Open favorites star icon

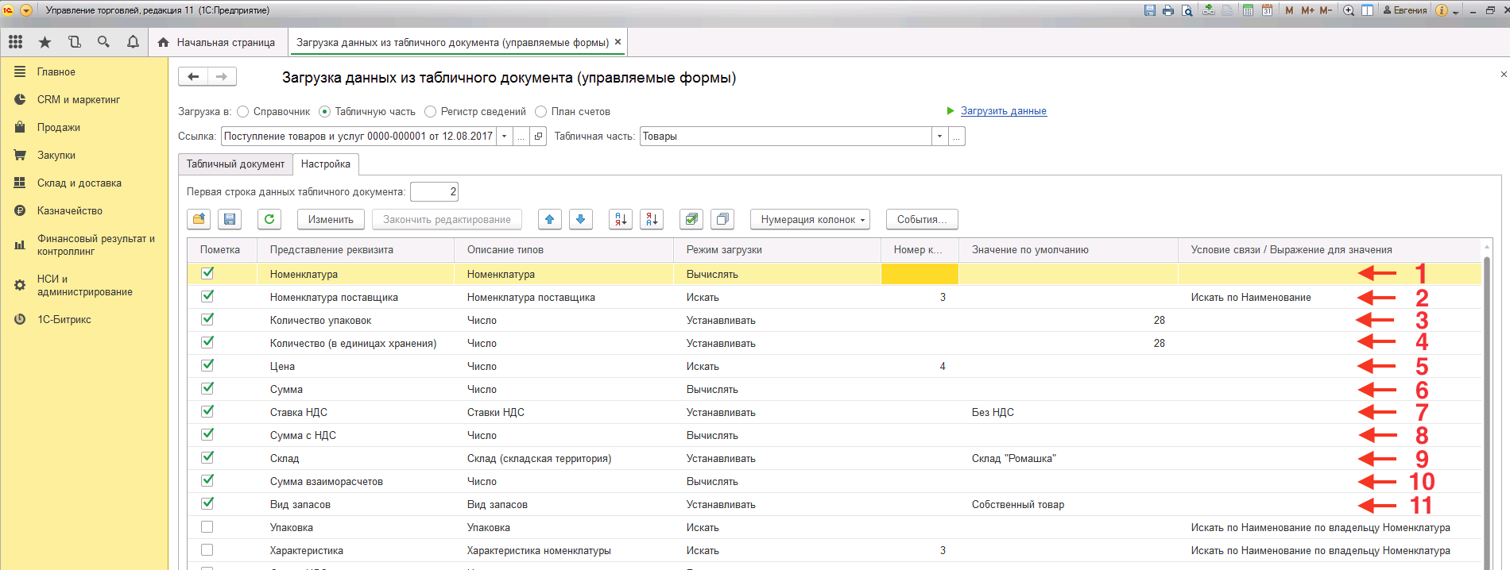[x=45, y=42]
